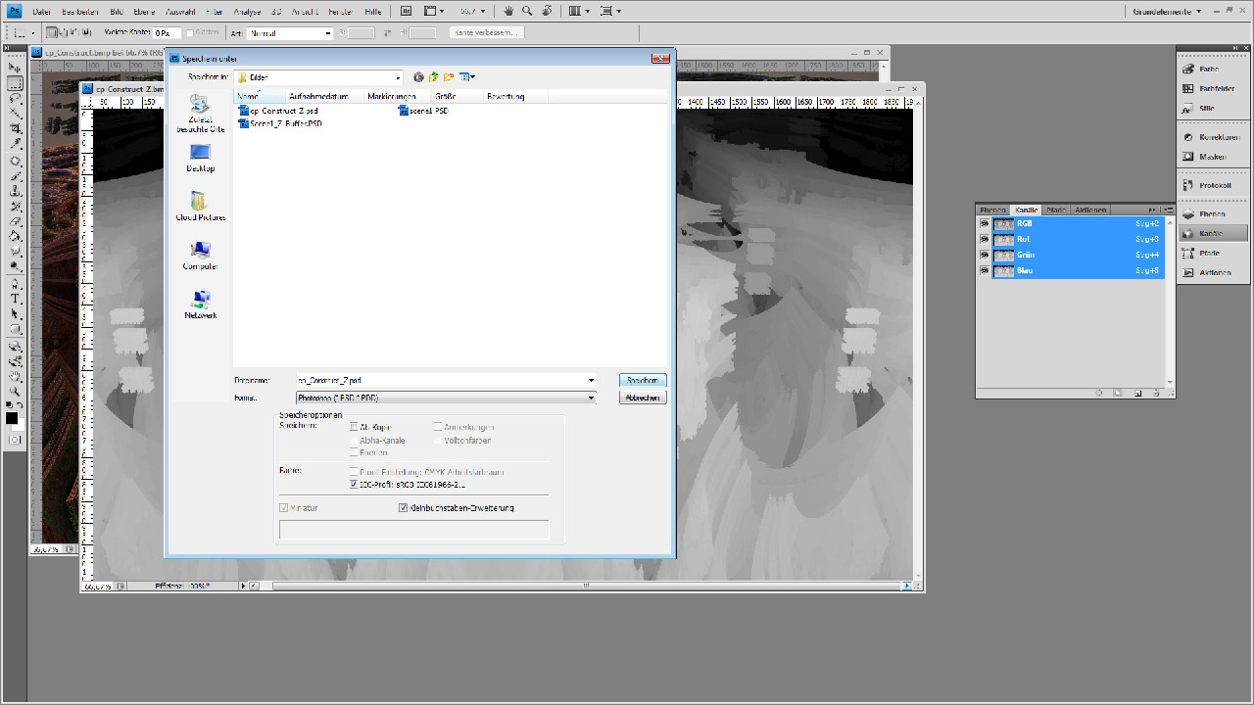Select the Move tool in the toolbox
Screen dimensions: 1254x705
pos(16,68)
